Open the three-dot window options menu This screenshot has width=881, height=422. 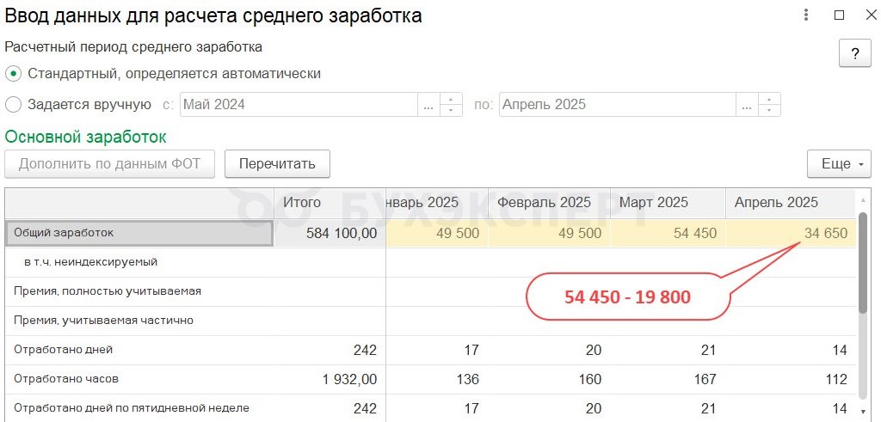pyautogui.click(x=806, y=15)
